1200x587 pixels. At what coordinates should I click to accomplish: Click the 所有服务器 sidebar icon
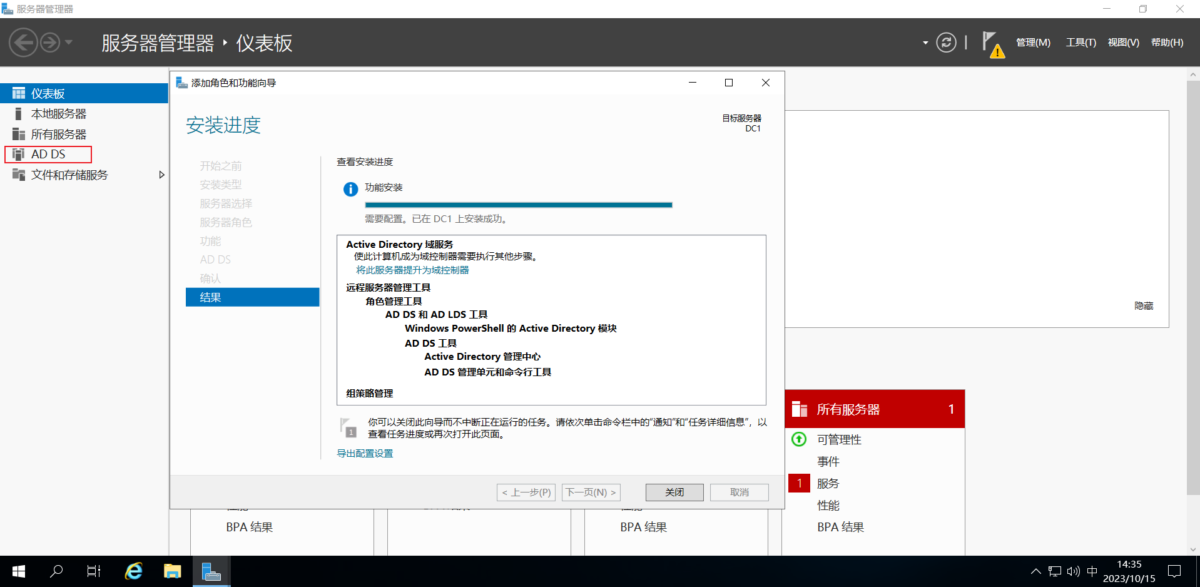tap(19, 134)
